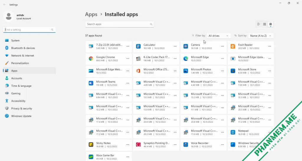The image size is (302, 161).
Task: Go back with the Settings back arrow
Action: [x=4, y=4]
